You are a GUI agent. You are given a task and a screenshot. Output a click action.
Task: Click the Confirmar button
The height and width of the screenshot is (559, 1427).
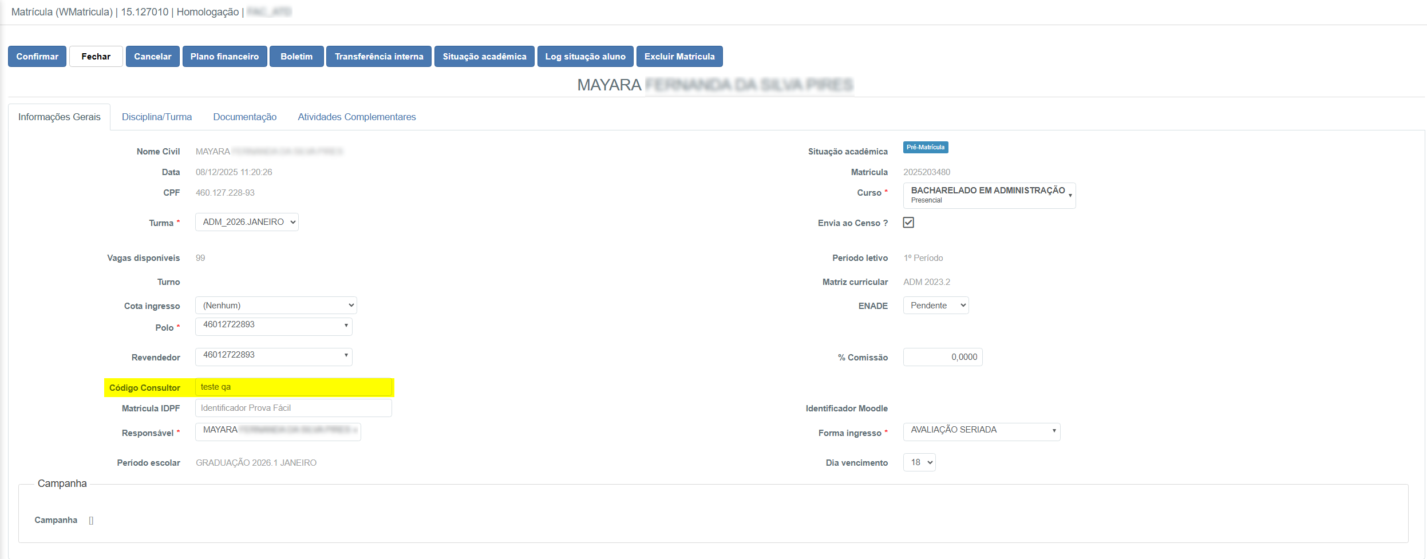pyautogui.click(x=37, y=57)
